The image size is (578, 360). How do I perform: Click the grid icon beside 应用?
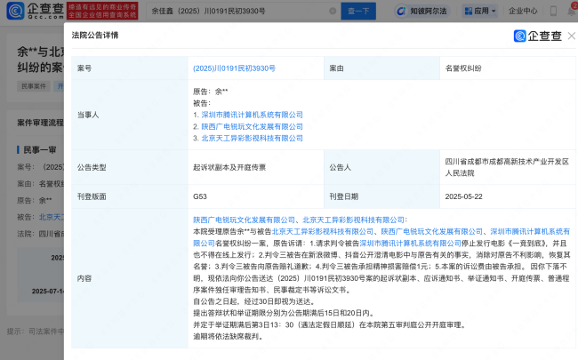pos(467,12)
